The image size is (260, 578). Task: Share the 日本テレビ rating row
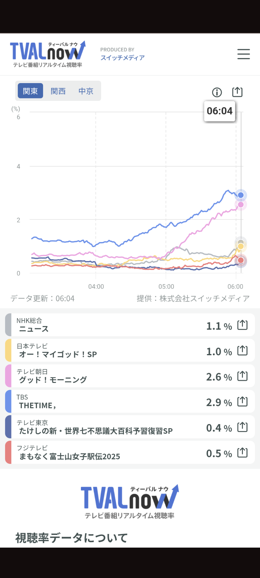point(243,351)
